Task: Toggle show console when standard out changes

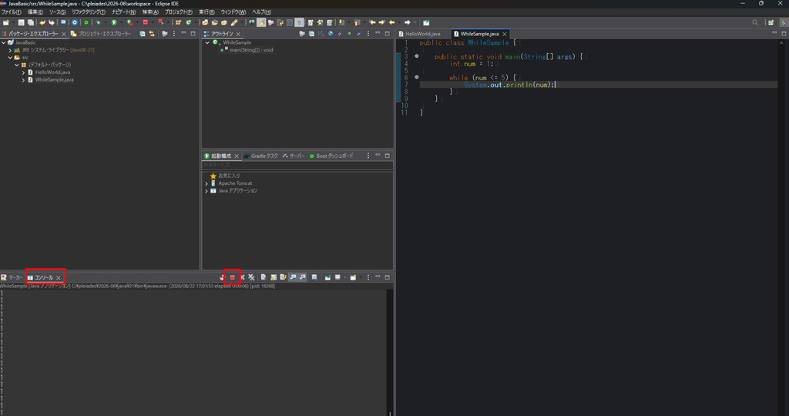Action: pos(293,277)
